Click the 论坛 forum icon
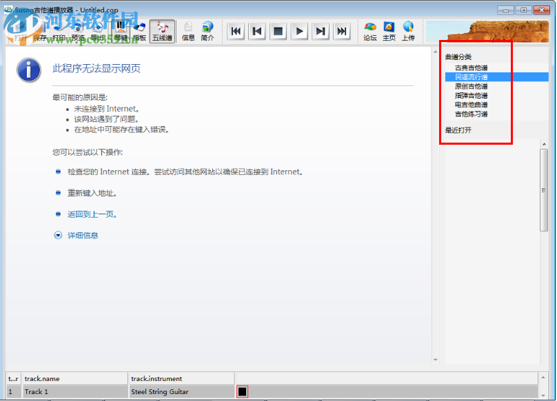 (369, 31)
